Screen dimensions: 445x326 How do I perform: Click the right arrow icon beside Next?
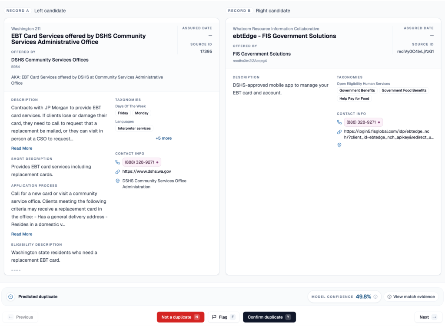[x=434, y=317]
